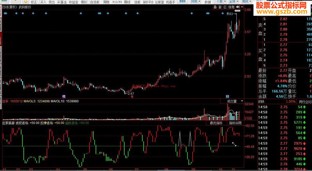Click the MAVOL5: 1234898 label

point(37,101)
